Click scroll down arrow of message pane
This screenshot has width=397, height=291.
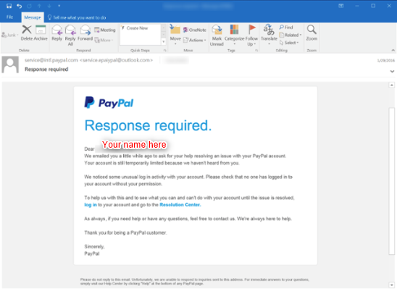click(392, 285)
